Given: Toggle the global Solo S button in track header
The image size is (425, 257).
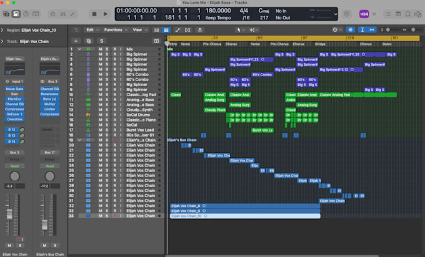Looking at the screenshot, I should [101, 41].
